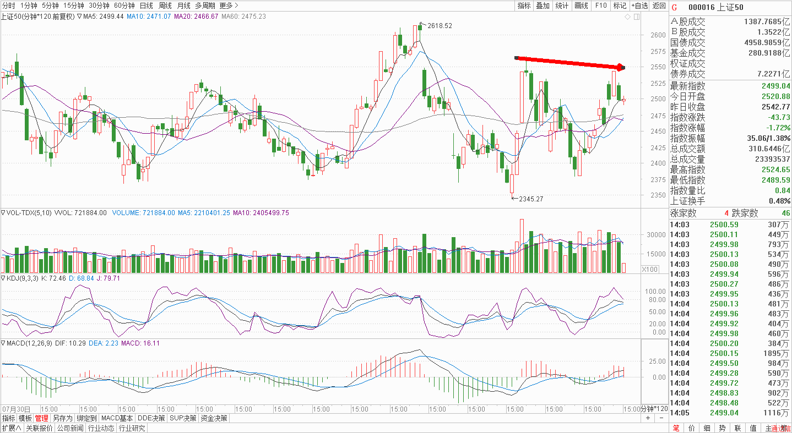Image resolution: width=792 pixels, height=433 pixels.
Task: Select the 值 value tab
Action: point(753,428)
